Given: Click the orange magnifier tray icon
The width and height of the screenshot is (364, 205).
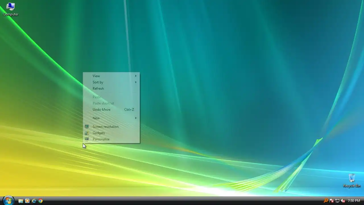Looking at the screenshot, I should (326, 201).
